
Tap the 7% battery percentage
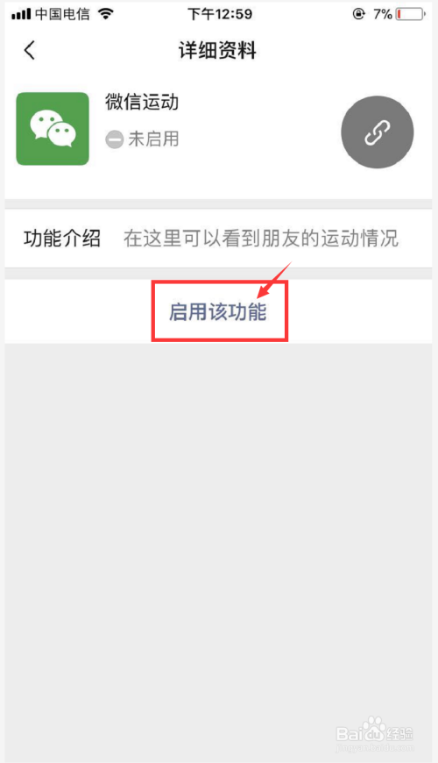click(x=383, y=14)
